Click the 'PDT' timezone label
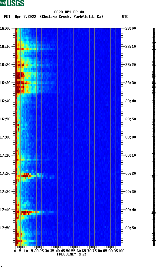Image resolution: width=167 pixels, height=270 pixels. click(7, 17)
